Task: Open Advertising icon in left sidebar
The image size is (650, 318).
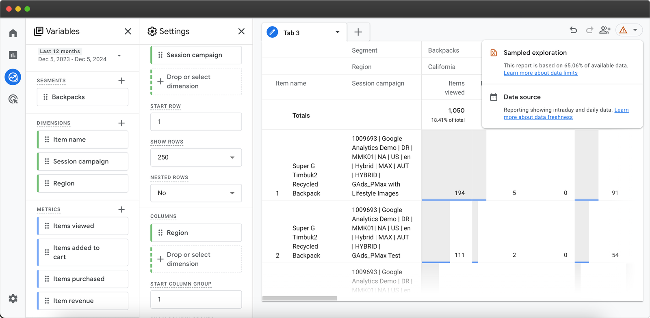Action: click(13, 99)
